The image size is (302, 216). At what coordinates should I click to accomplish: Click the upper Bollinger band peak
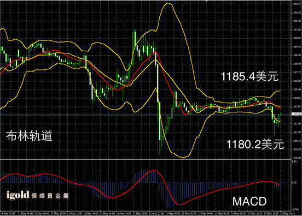tap(169, 3)
